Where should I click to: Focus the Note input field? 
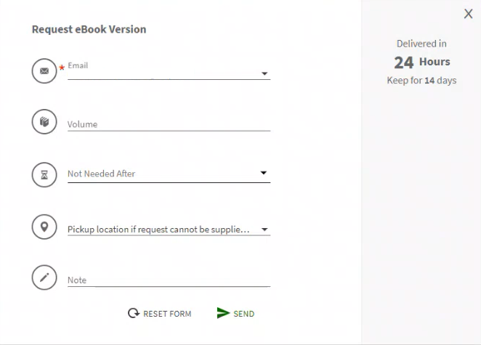click(169, 280)
